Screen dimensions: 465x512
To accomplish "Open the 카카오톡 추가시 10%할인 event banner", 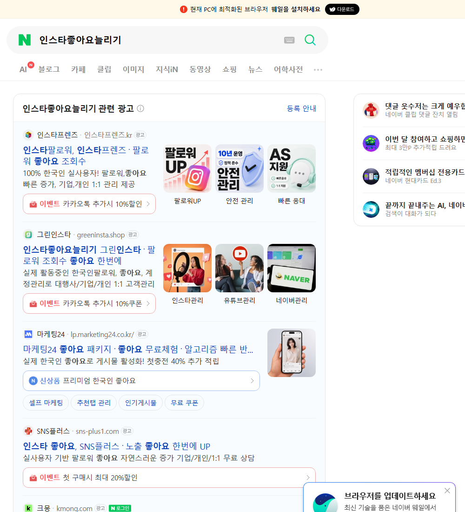I will click(x=89, y=204).
